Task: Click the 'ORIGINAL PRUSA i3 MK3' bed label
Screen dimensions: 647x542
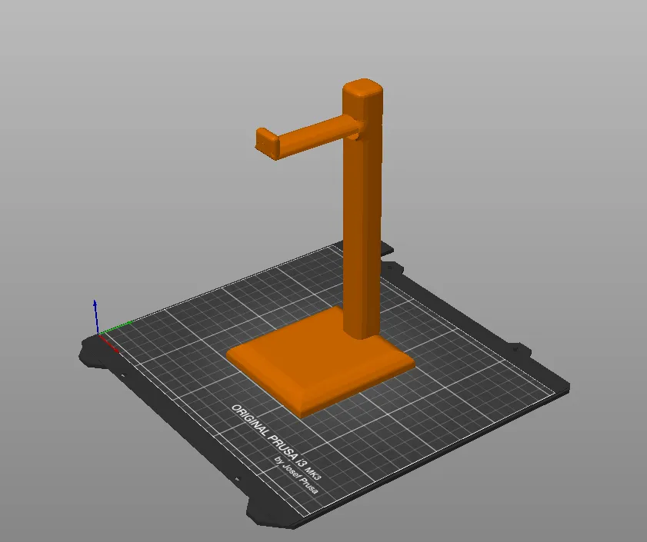Action: tap(276, 442)
